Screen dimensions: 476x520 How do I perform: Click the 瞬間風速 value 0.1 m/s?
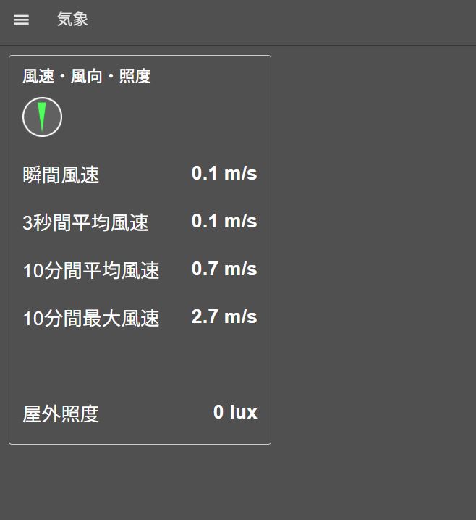pos(224,173)
